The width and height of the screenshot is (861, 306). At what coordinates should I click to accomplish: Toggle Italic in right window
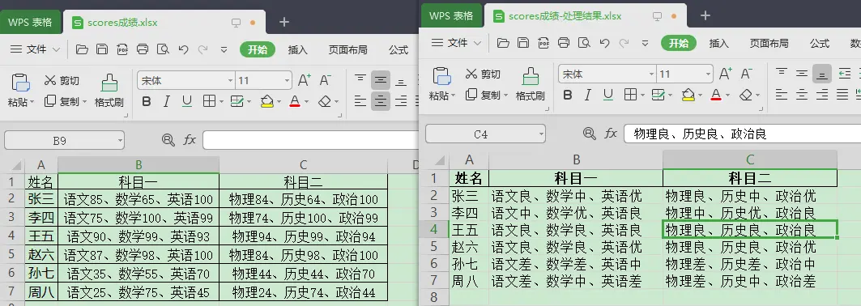pyautogui.click(x=587, y=95)
